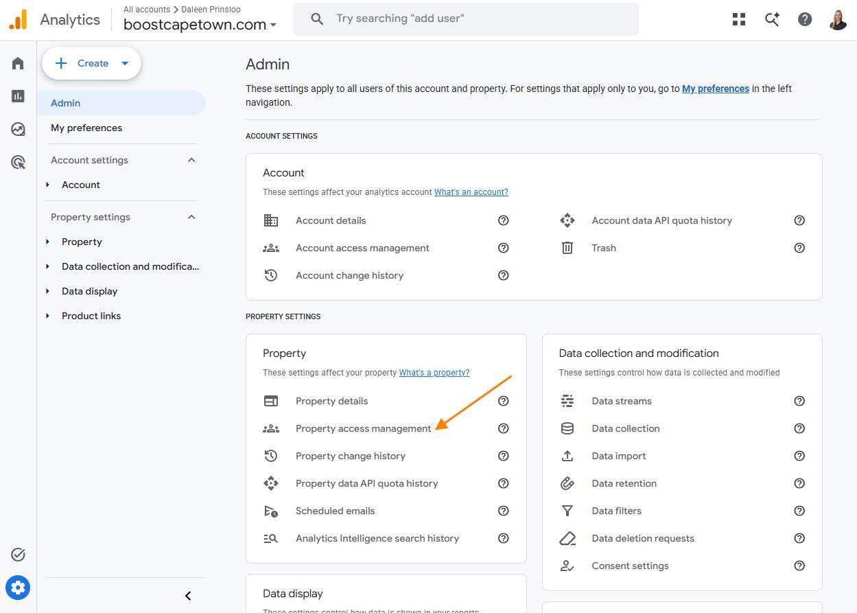Screen dimensions: 857x613
Task: Show help for Consent settings
Action: point(799,566)
